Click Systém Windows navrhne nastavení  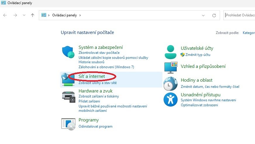[208, 100]
